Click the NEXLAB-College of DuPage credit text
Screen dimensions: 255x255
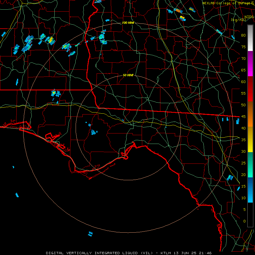228,3
